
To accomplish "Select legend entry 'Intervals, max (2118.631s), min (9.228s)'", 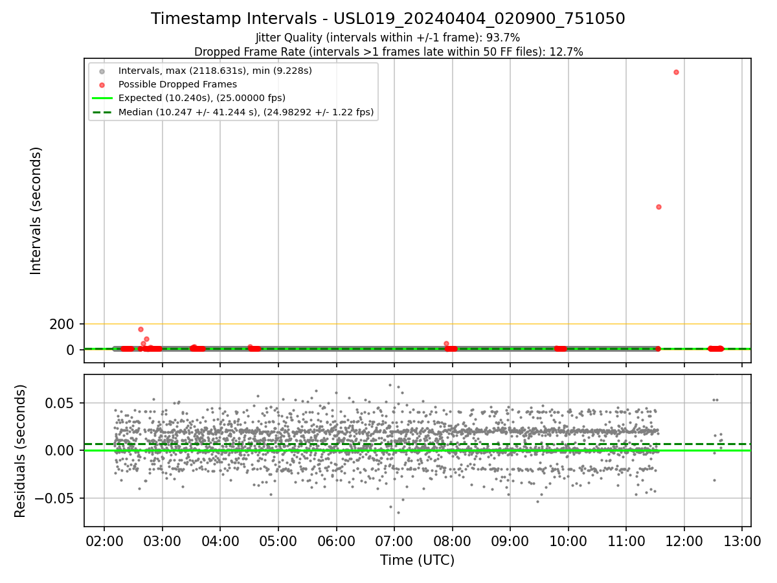I will point(215,70).
